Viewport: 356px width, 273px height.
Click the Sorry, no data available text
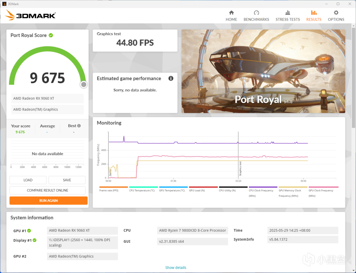tap(135, 90)
